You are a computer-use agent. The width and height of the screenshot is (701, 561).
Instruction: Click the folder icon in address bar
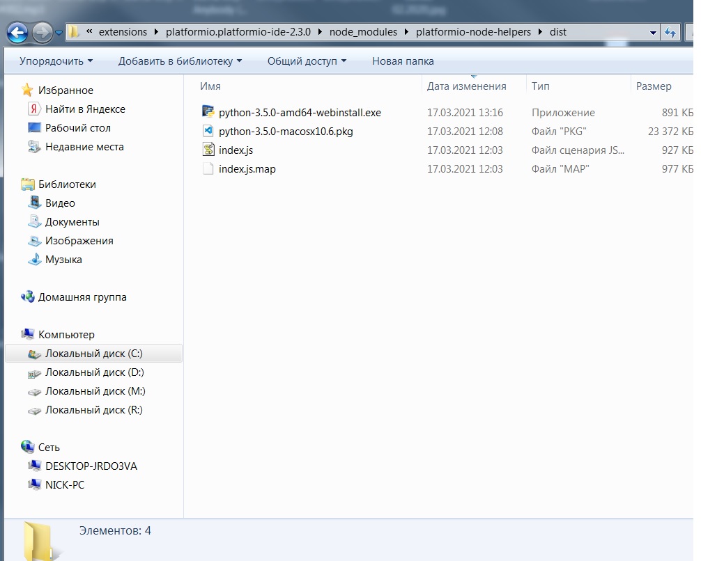pos(74,32)
